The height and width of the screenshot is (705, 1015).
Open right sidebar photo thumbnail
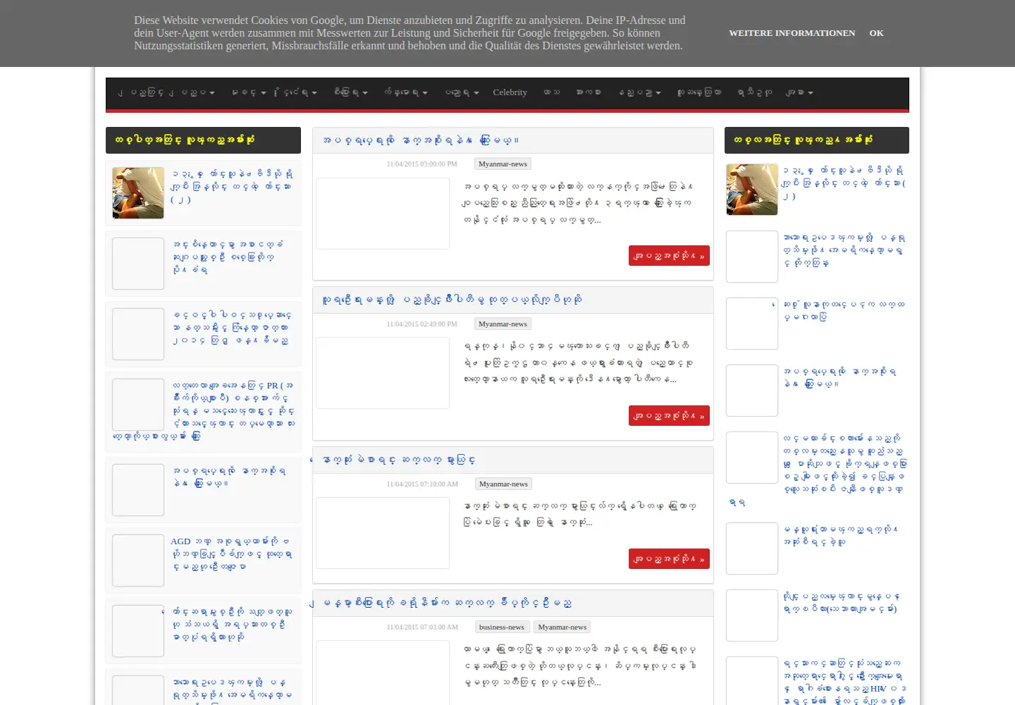coord(752,190)
